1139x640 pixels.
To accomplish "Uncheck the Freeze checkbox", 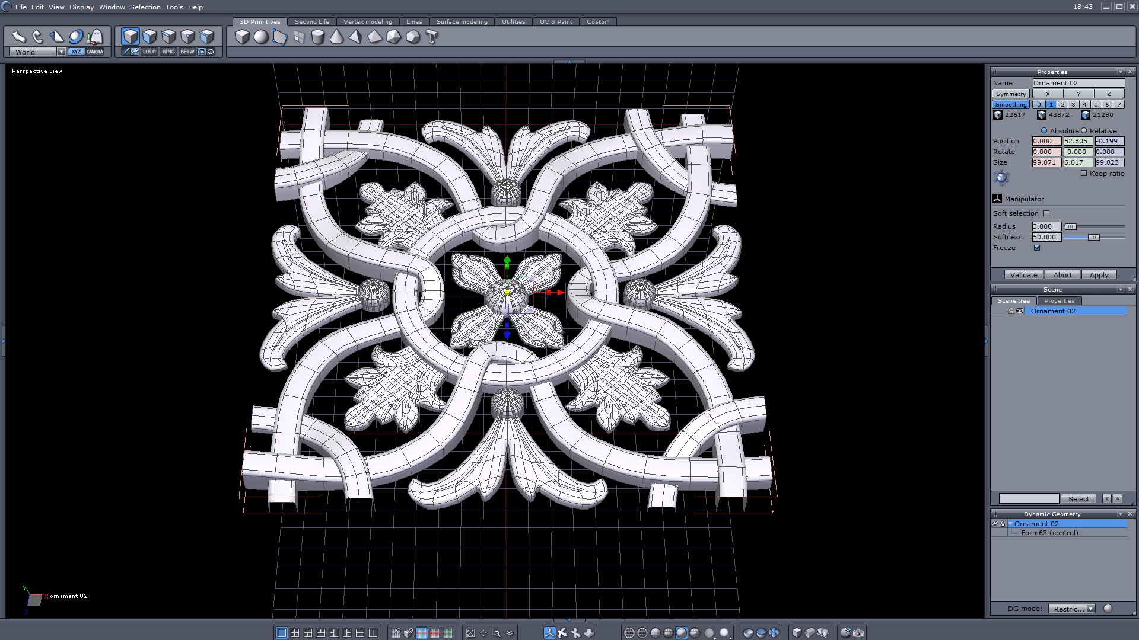I will (x=1037, y=248).
